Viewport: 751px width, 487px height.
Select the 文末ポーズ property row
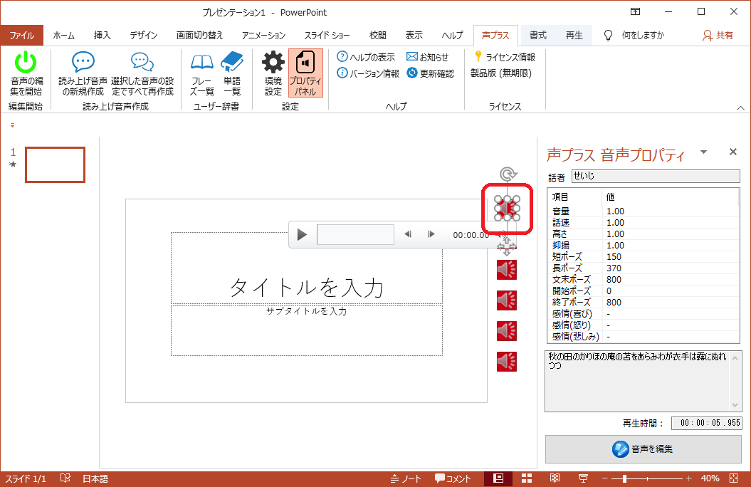(x=644, y=280)
